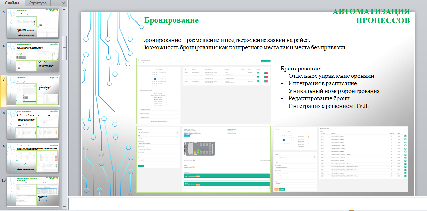
Task: Click the green confirmation icon in the Подтв. column
Action: (258, 73)
